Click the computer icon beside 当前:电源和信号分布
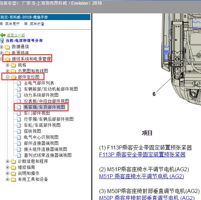Viewport: 201px width, 200px height. coord(2,40)
